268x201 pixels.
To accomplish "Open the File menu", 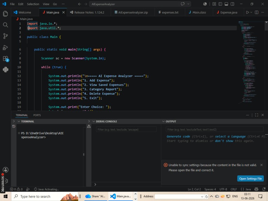I will click(x=12, y=4).
